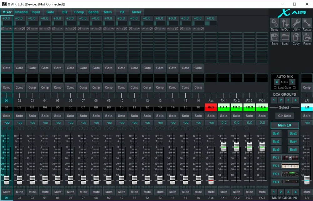This screenshot has height=201, width=313.
Task: Open the Gate tab
Action: [50, 12]
